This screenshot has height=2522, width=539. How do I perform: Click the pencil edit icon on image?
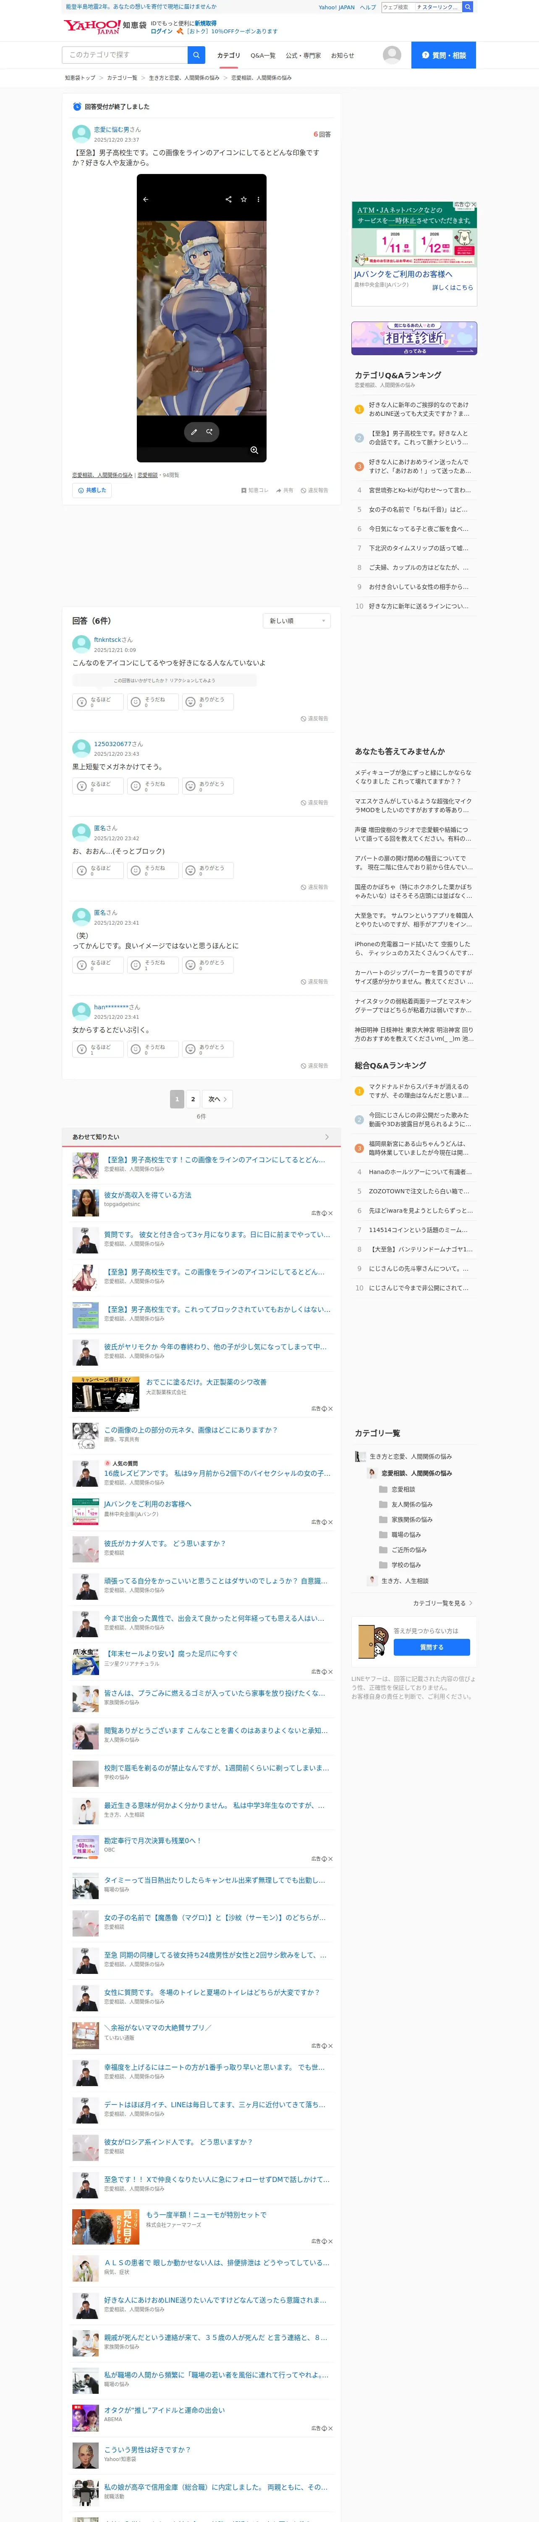tap(194, 432)
